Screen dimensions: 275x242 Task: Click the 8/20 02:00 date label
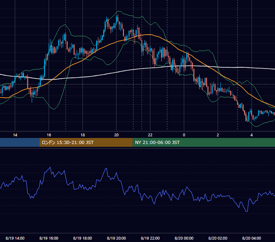[x=218, y=238]
